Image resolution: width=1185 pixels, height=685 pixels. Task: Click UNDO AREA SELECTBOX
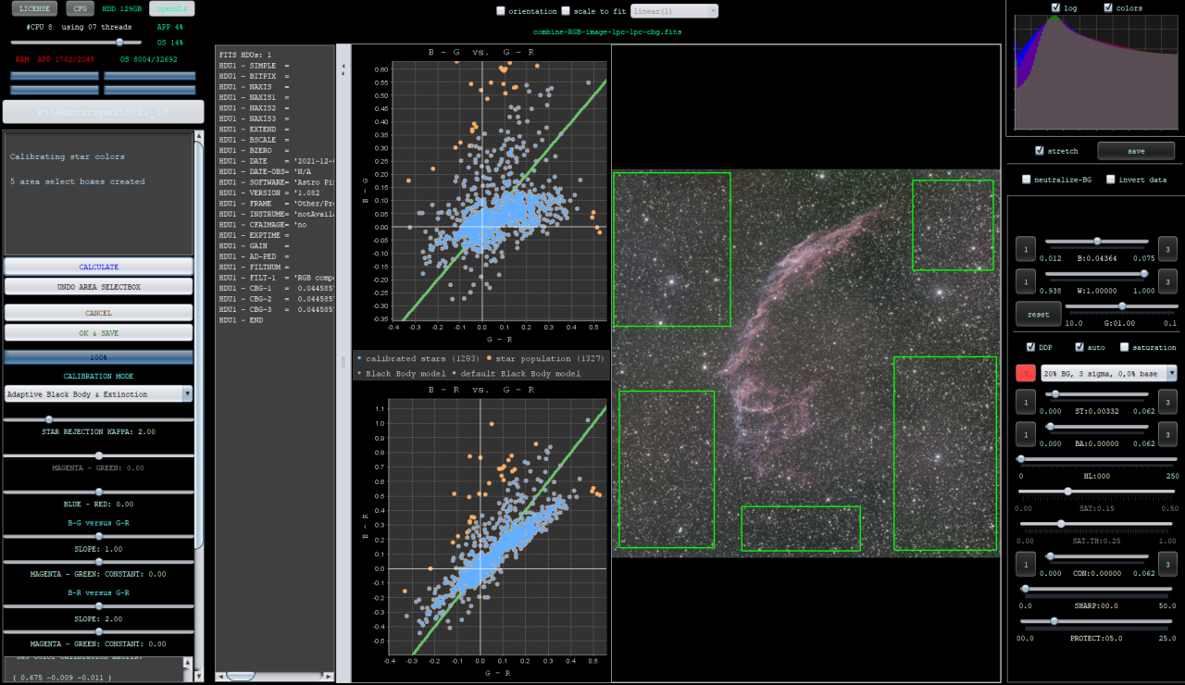[98, 287]
